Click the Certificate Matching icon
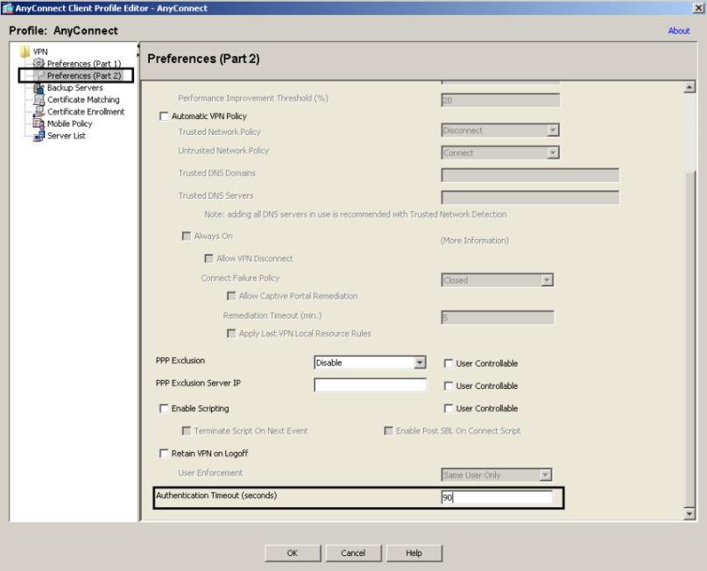707x571 pixels. 39,100
